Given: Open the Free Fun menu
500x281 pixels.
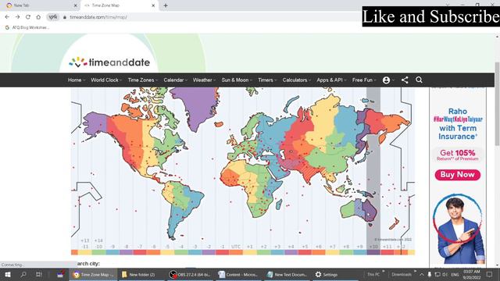Looking at the screenshot, I should click(364, 80).
